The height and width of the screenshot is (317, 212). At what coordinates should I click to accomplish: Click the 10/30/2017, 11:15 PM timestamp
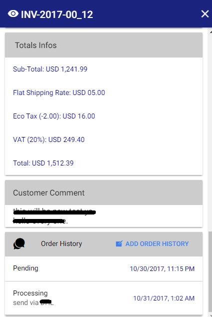[162, 268]
